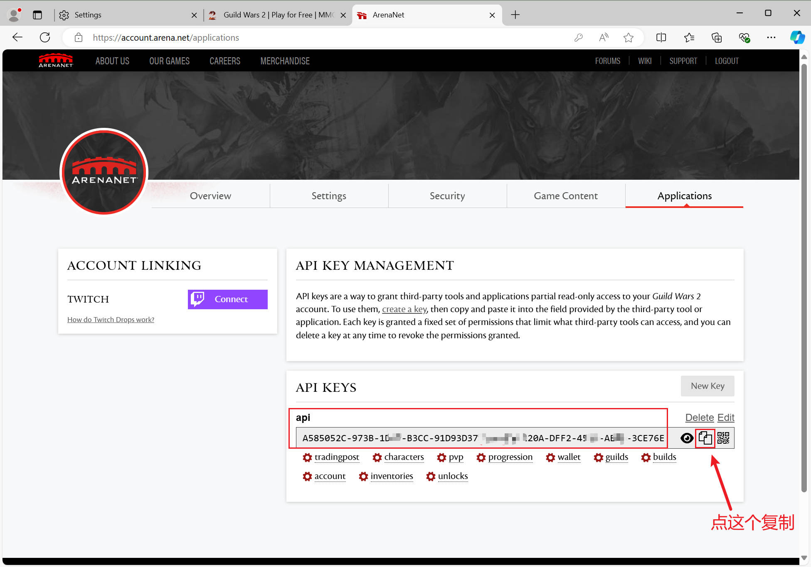This screenshot has height=567, width=811.
Task: Open the Copilot sidebar icon
Action: pyautogui.click(x=797, y=37)
